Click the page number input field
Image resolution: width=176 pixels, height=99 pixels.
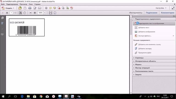[x=11, y=13]
